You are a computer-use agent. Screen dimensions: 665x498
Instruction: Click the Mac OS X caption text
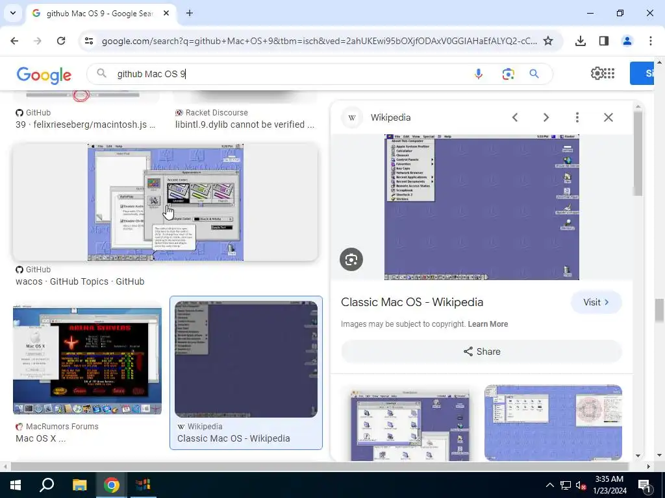(x=40, y=438)
